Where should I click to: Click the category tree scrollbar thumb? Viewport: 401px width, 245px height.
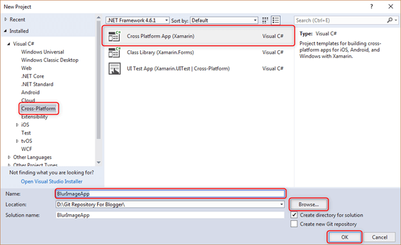(98, 80)
